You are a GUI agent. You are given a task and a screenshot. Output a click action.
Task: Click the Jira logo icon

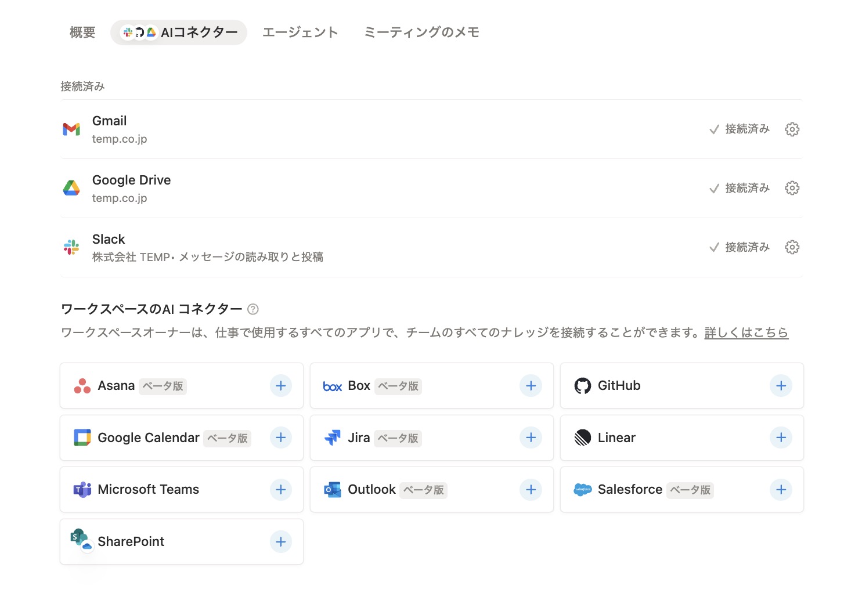pyautogui.click(x=333, y=437)
